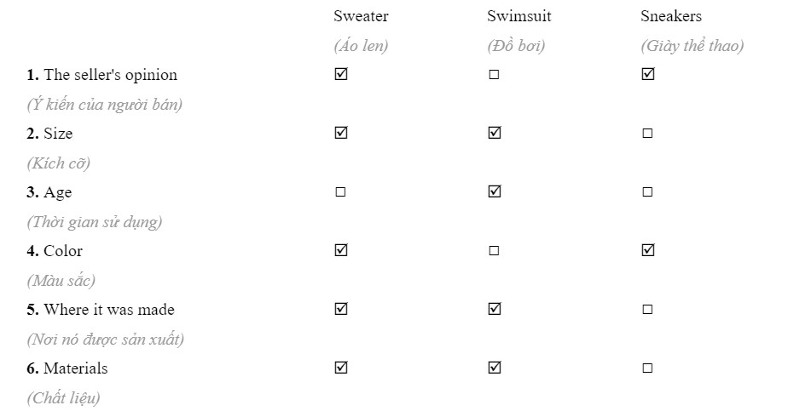Uncheck Swimsuit for Where it was made
The width and height of the screenshot is (788, 411).
pos(494,310)
